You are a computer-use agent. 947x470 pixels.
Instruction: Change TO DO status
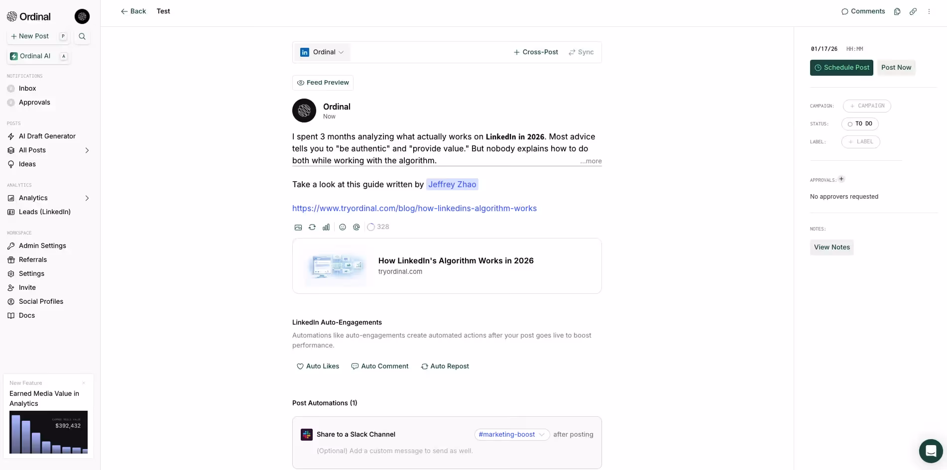[860, 124]
